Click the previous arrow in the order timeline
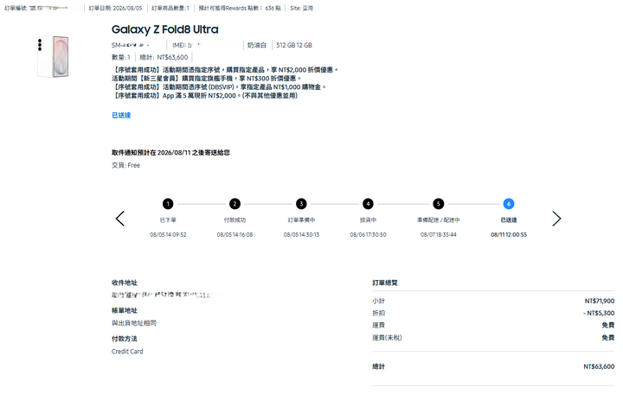 (120, 219)
